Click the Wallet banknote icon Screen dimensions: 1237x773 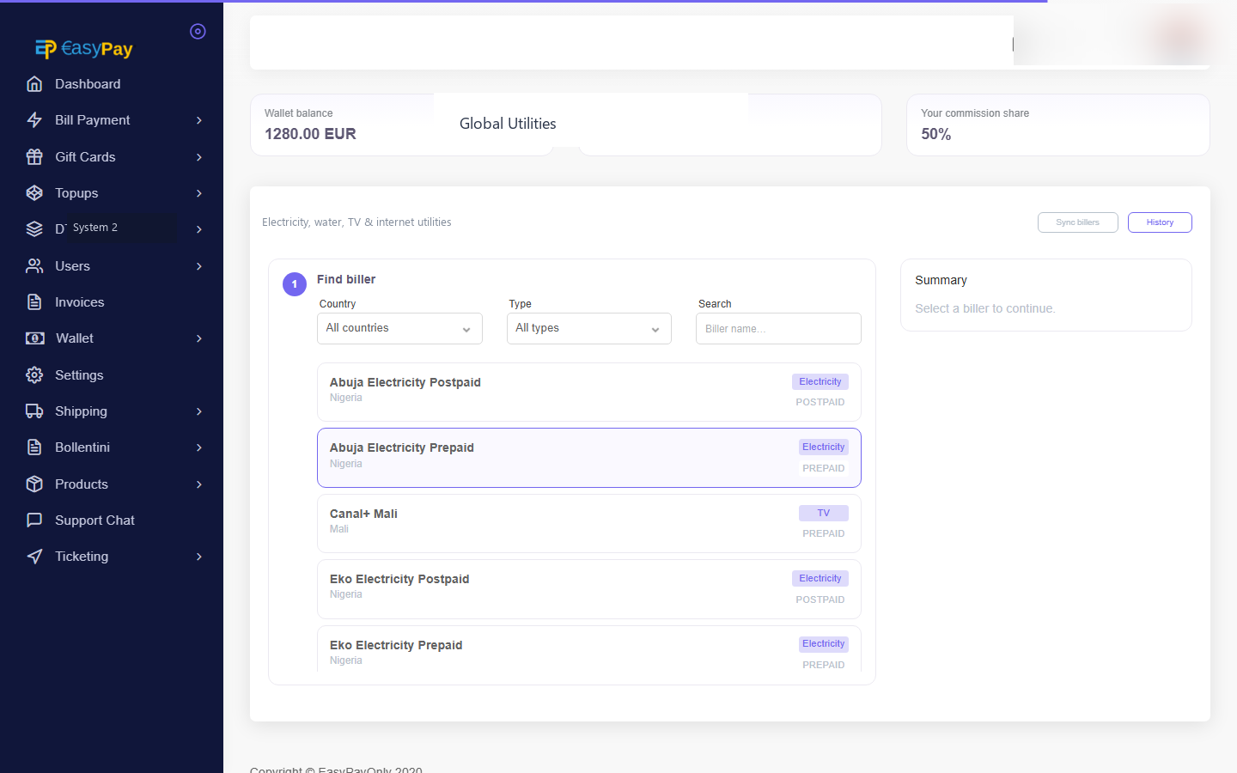coord(34,338)
